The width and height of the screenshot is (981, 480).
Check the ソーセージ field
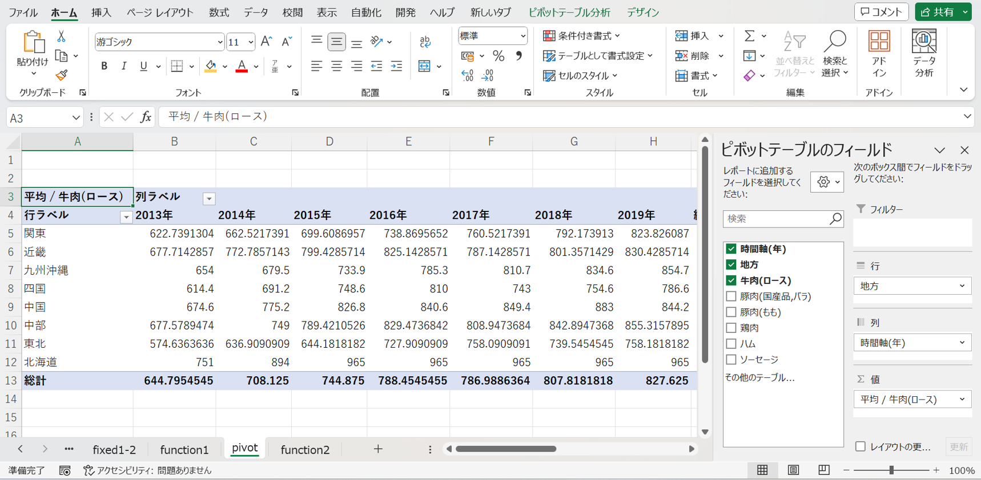coord(731,360)
